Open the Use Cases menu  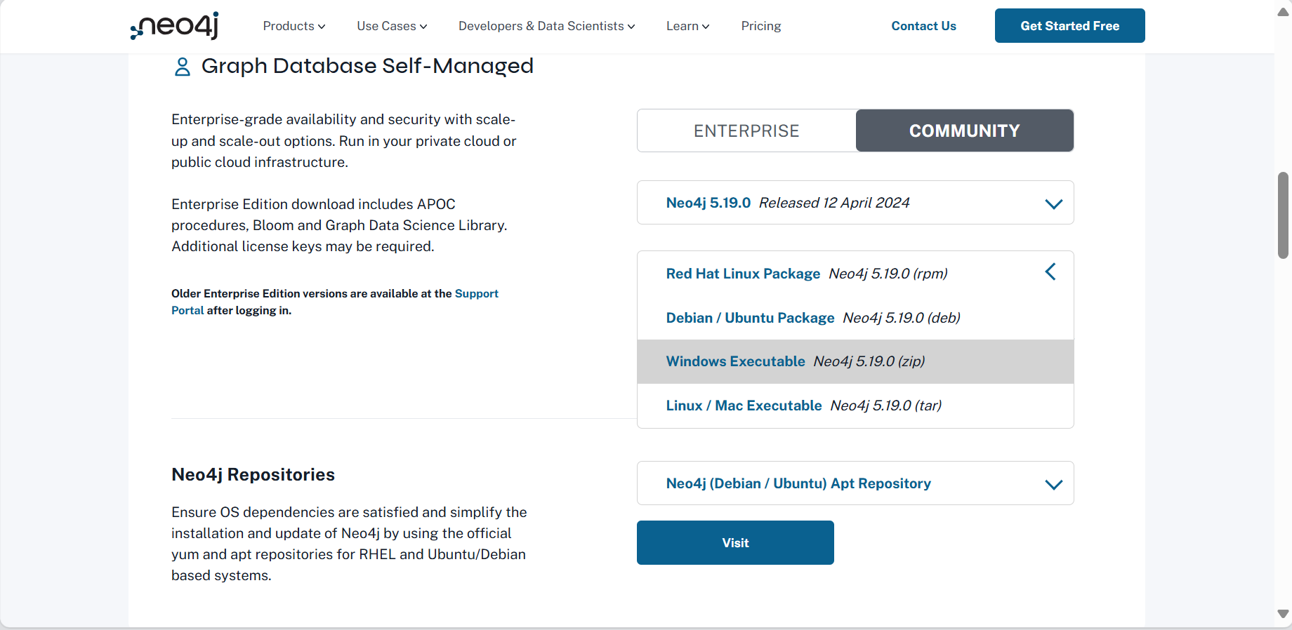pyautogui.click(x=392, y=26)
